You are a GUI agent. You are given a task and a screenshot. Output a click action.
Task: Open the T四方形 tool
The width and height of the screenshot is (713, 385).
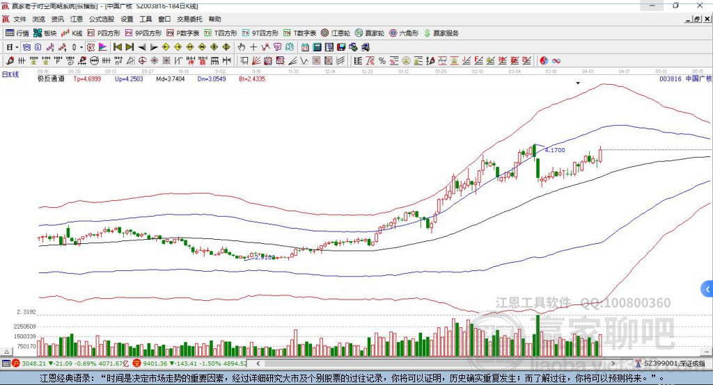[221, 33]
